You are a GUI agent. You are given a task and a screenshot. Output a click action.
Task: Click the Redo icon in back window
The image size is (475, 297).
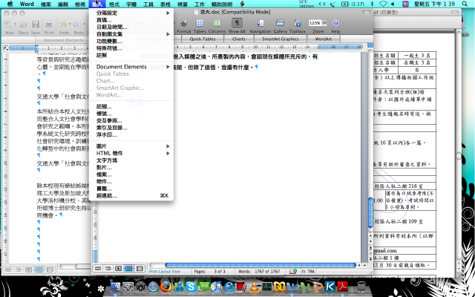pos(77,25)
